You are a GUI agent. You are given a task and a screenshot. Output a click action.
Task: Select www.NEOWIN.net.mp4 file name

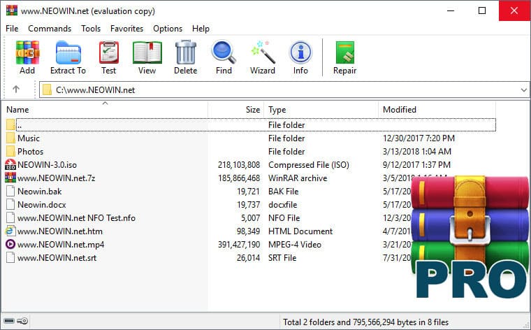pyautogui.click(x=61, y=244)
